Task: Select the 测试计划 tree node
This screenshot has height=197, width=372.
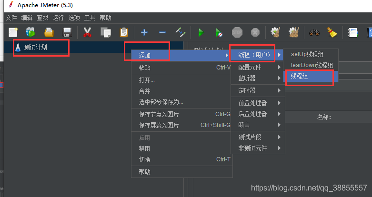Action: 35,48
